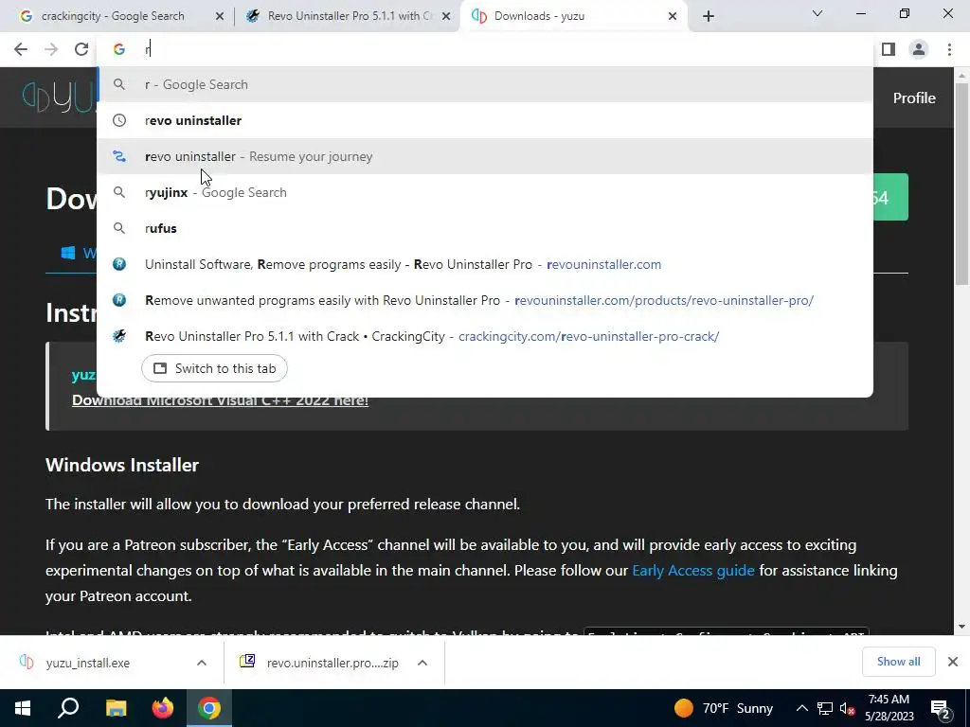Click the Revo icon beside 'Uninstall Software' suggestion
Screen dimensions: 970x727
(119, 264)
